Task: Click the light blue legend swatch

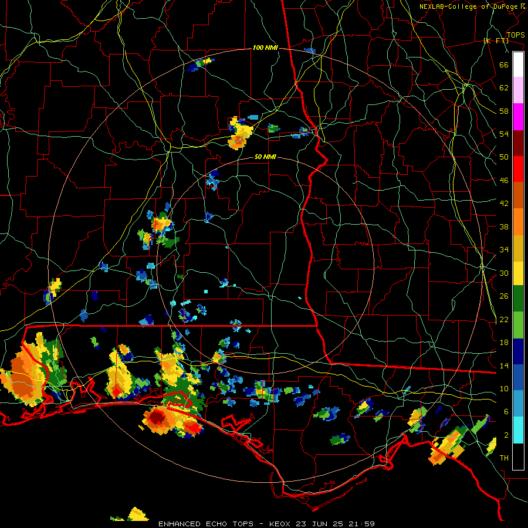Action: [x=518, y=404]
